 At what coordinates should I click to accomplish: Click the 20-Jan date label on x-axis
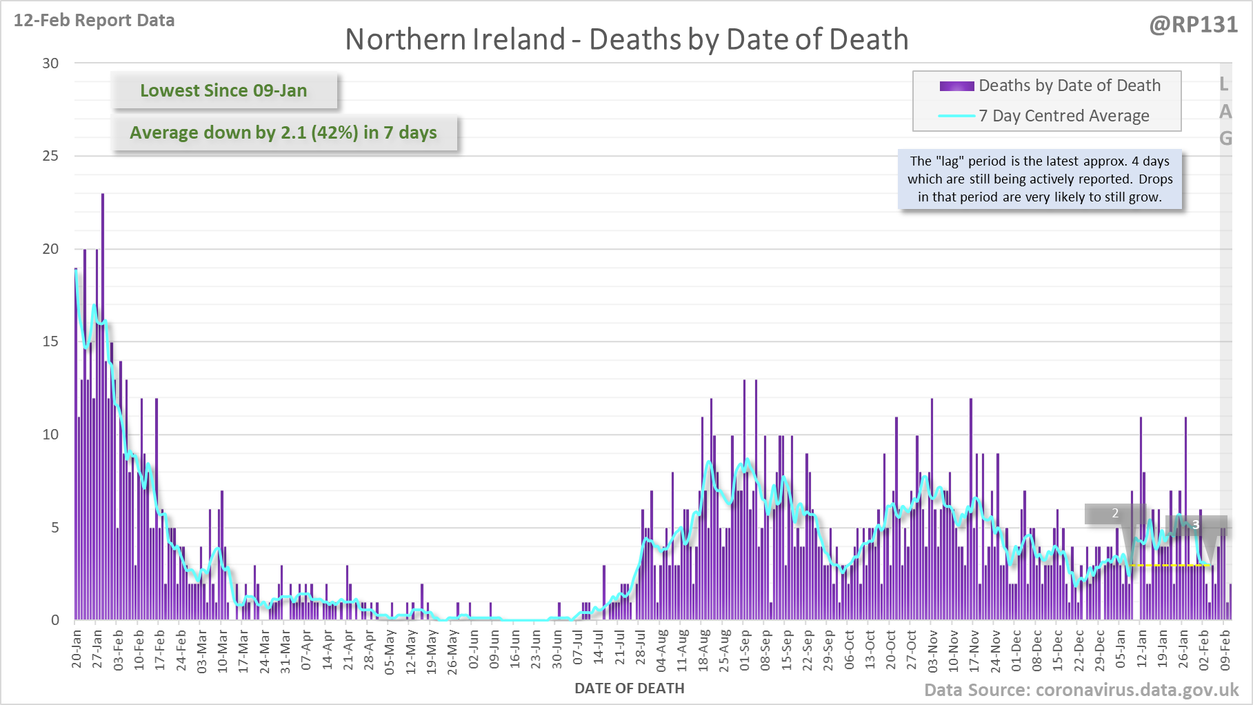(77, 648)
